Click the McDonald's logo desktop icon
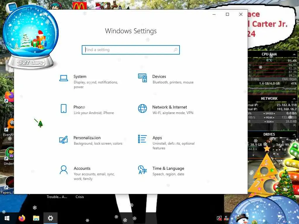This screenshot has width=299, height=224. coord(79,6)
